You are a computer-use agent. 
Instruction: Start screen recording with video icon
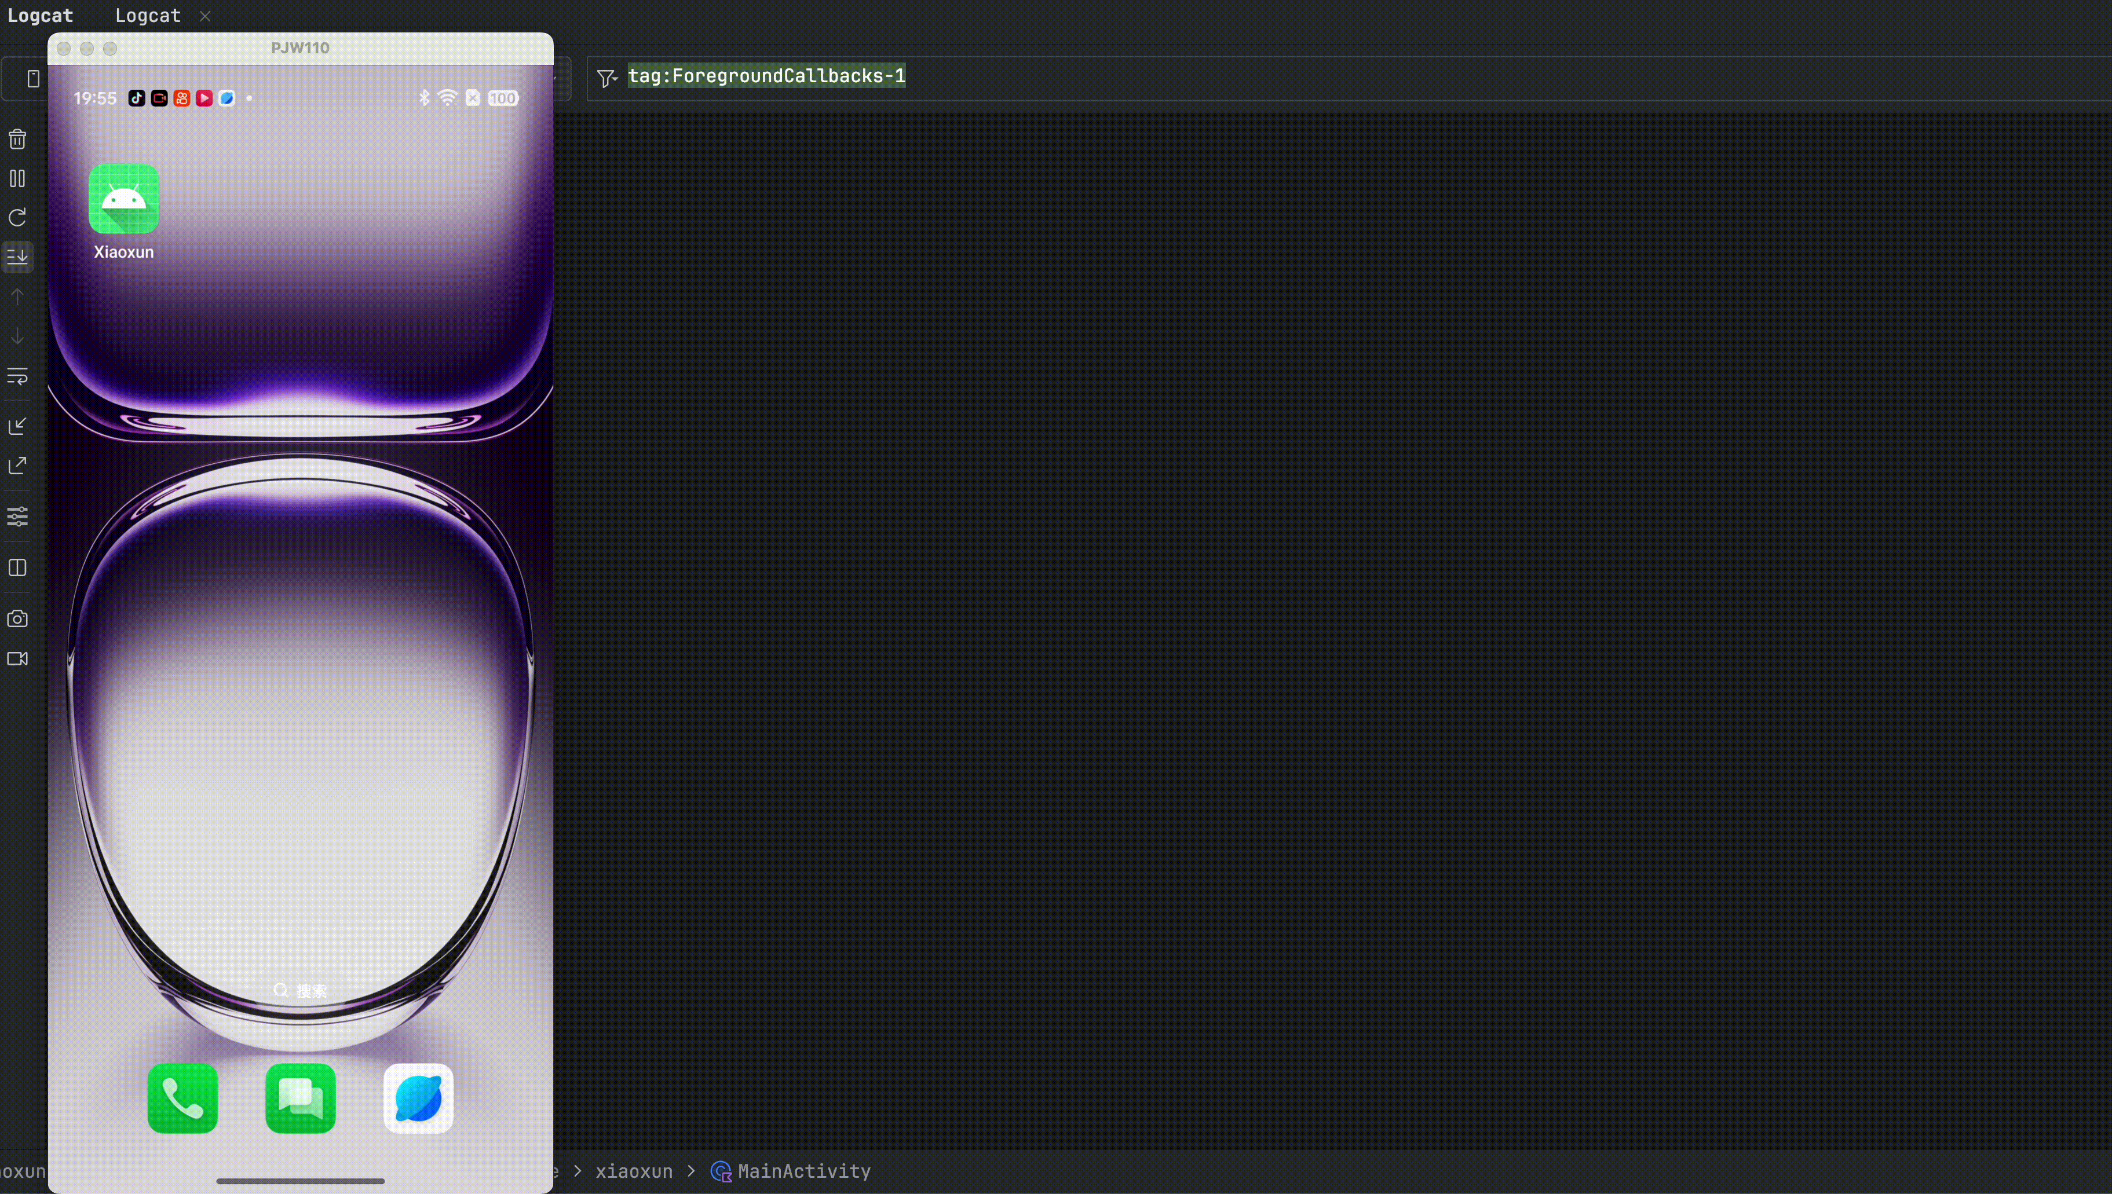17,658
